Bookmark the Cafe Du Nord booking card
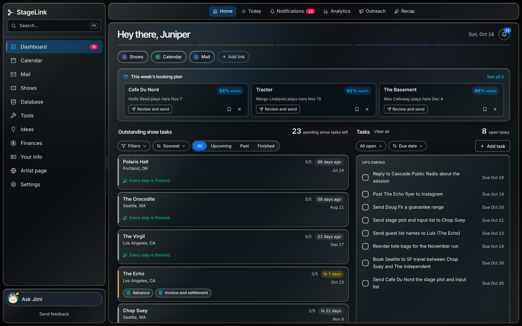 229,109
